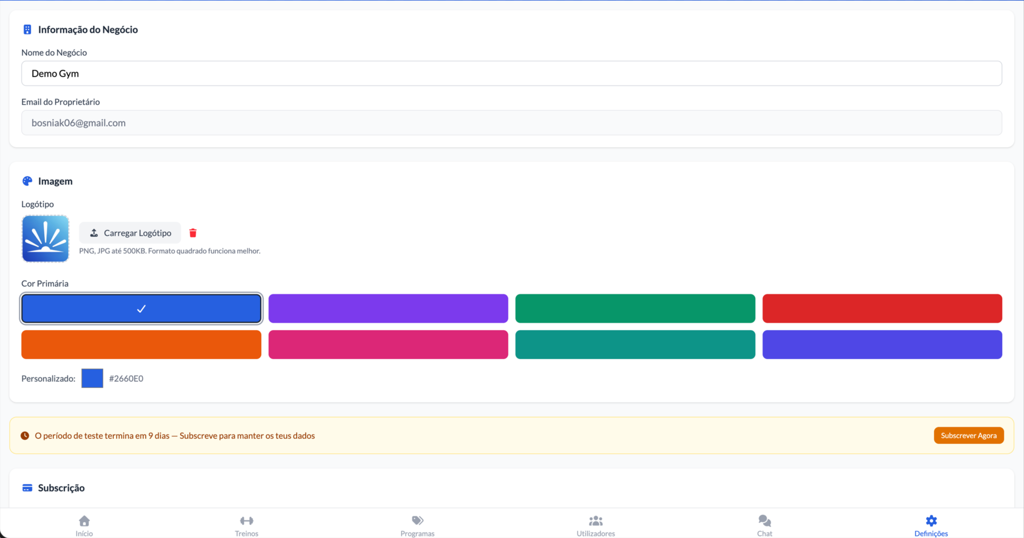1024x538 pixels.
Task: Choose the purple primary color swatch
Action: click(388, 308)
